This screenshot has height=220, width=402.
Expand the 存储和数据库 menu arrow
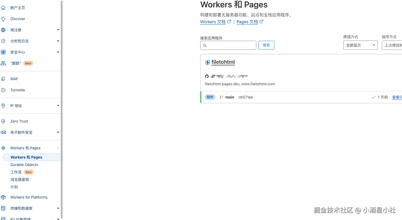pyautogui.click(x=58, y=208)
